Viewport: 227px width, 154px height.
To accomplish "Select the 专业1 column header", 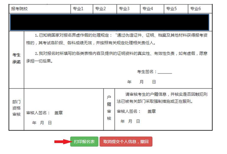I will (81, 8).
